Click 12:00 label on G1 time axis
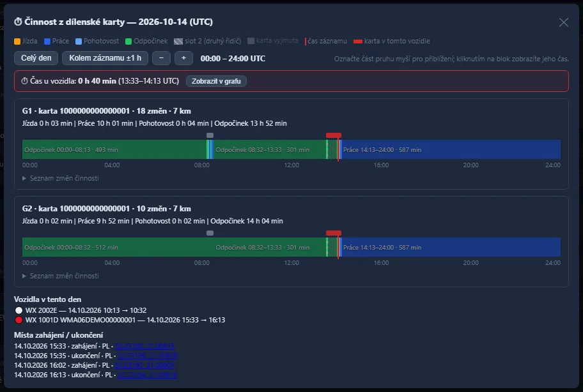Viewport: 583px width, 392px height. click(291, 165)
